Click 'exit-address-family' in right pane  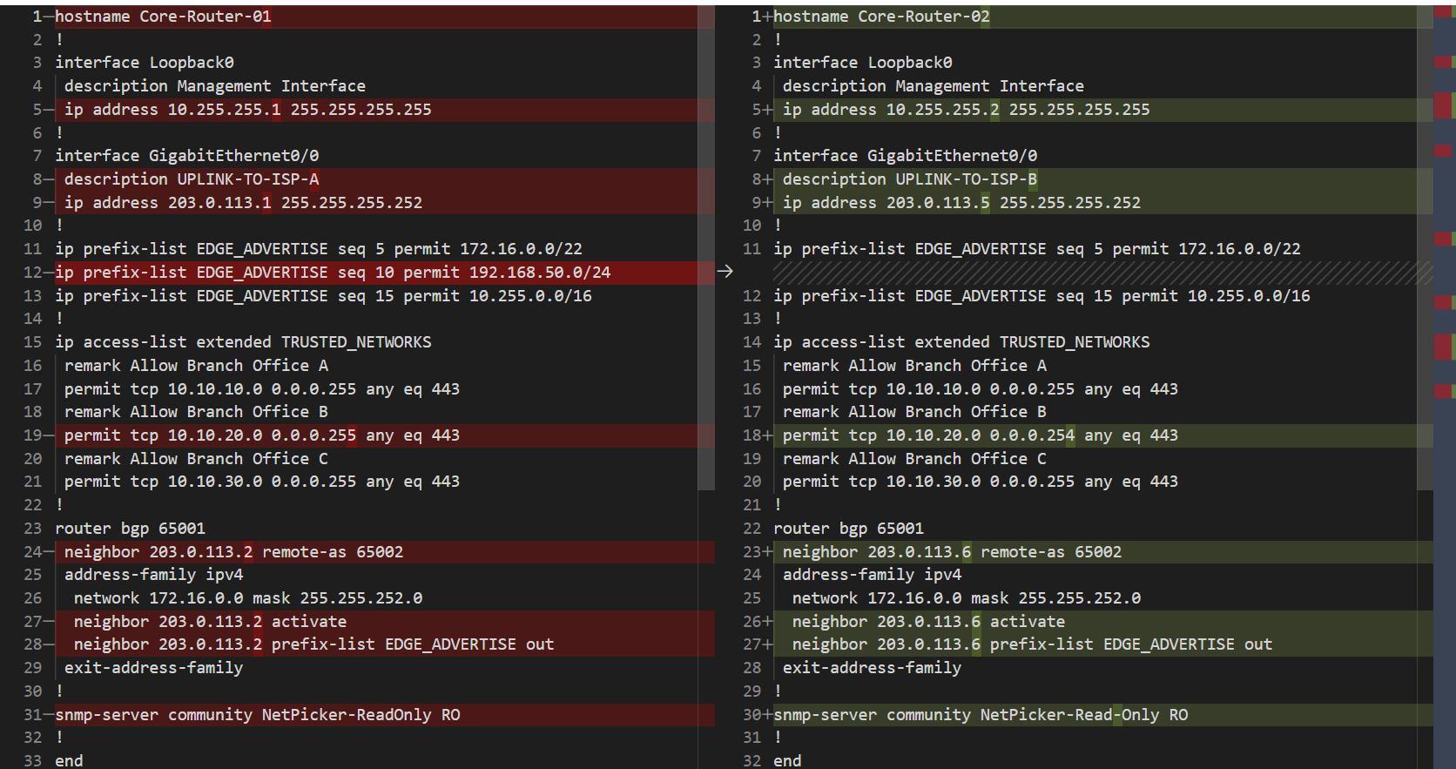tap(873, 668)
